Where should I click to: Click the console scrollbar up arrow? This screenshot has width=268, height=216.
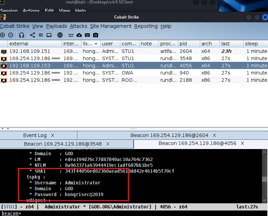pyautogui.click(x=265, y=152)
